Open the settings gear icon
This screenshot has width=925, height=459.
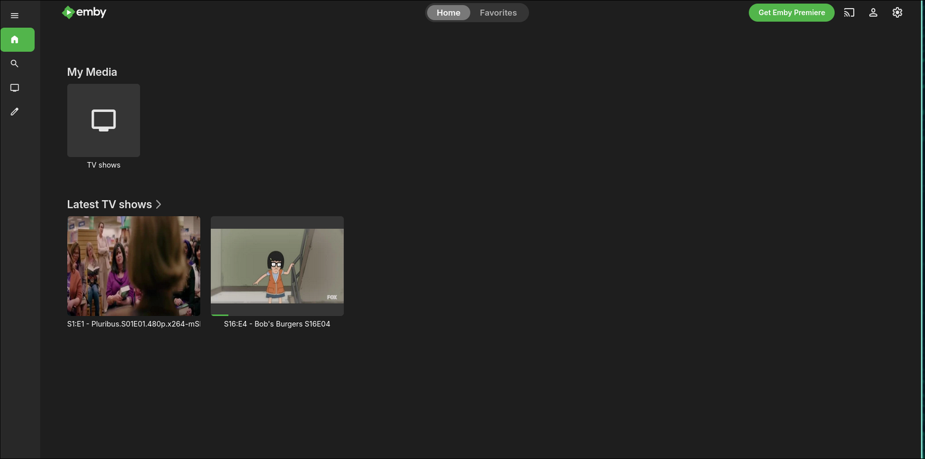tap(897, 12)
